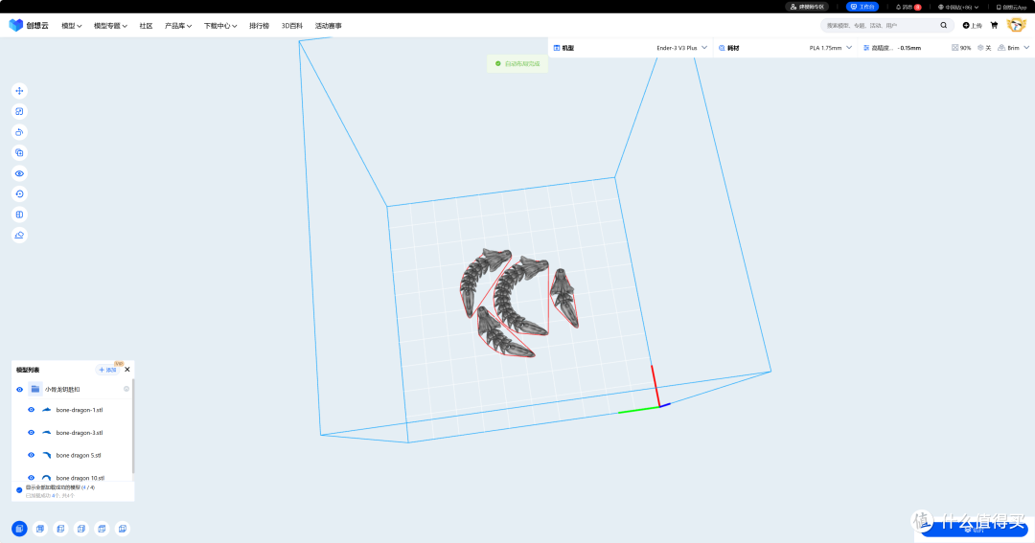This screenshot has width=1035, height=543.
Task: Hide bone dragon 10.stl with its eye icon
Action: pos(31,478)
